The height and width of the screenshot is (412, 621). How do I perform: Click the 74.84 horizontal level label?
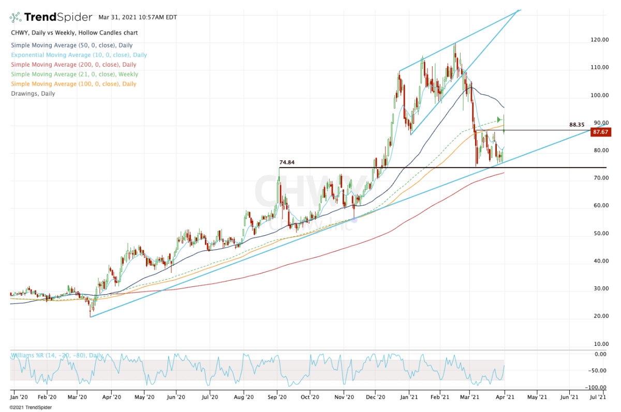[x=287, y=162]
